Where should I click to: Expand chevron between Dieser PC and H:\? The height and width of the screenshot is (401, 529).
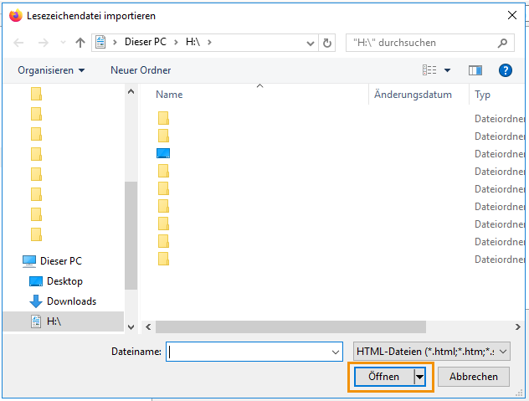point(176,42)
